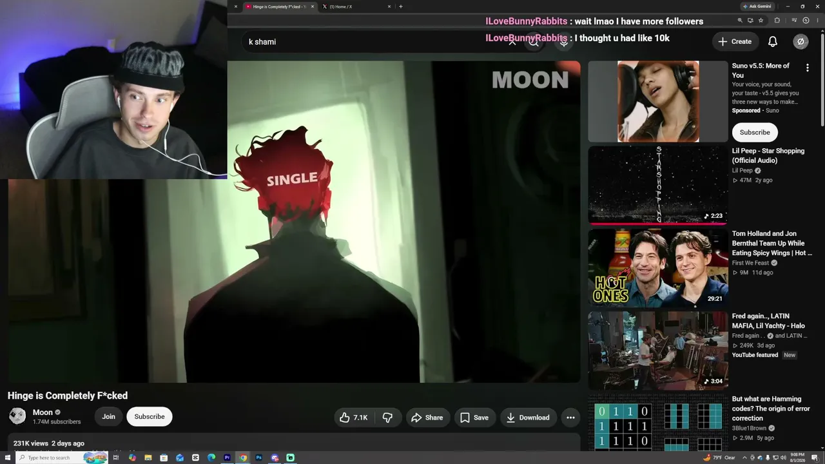Open 'Suno v5.5: More of You' ad title
The width and height of the screenshot is (825, 464).
pos(761,70)
